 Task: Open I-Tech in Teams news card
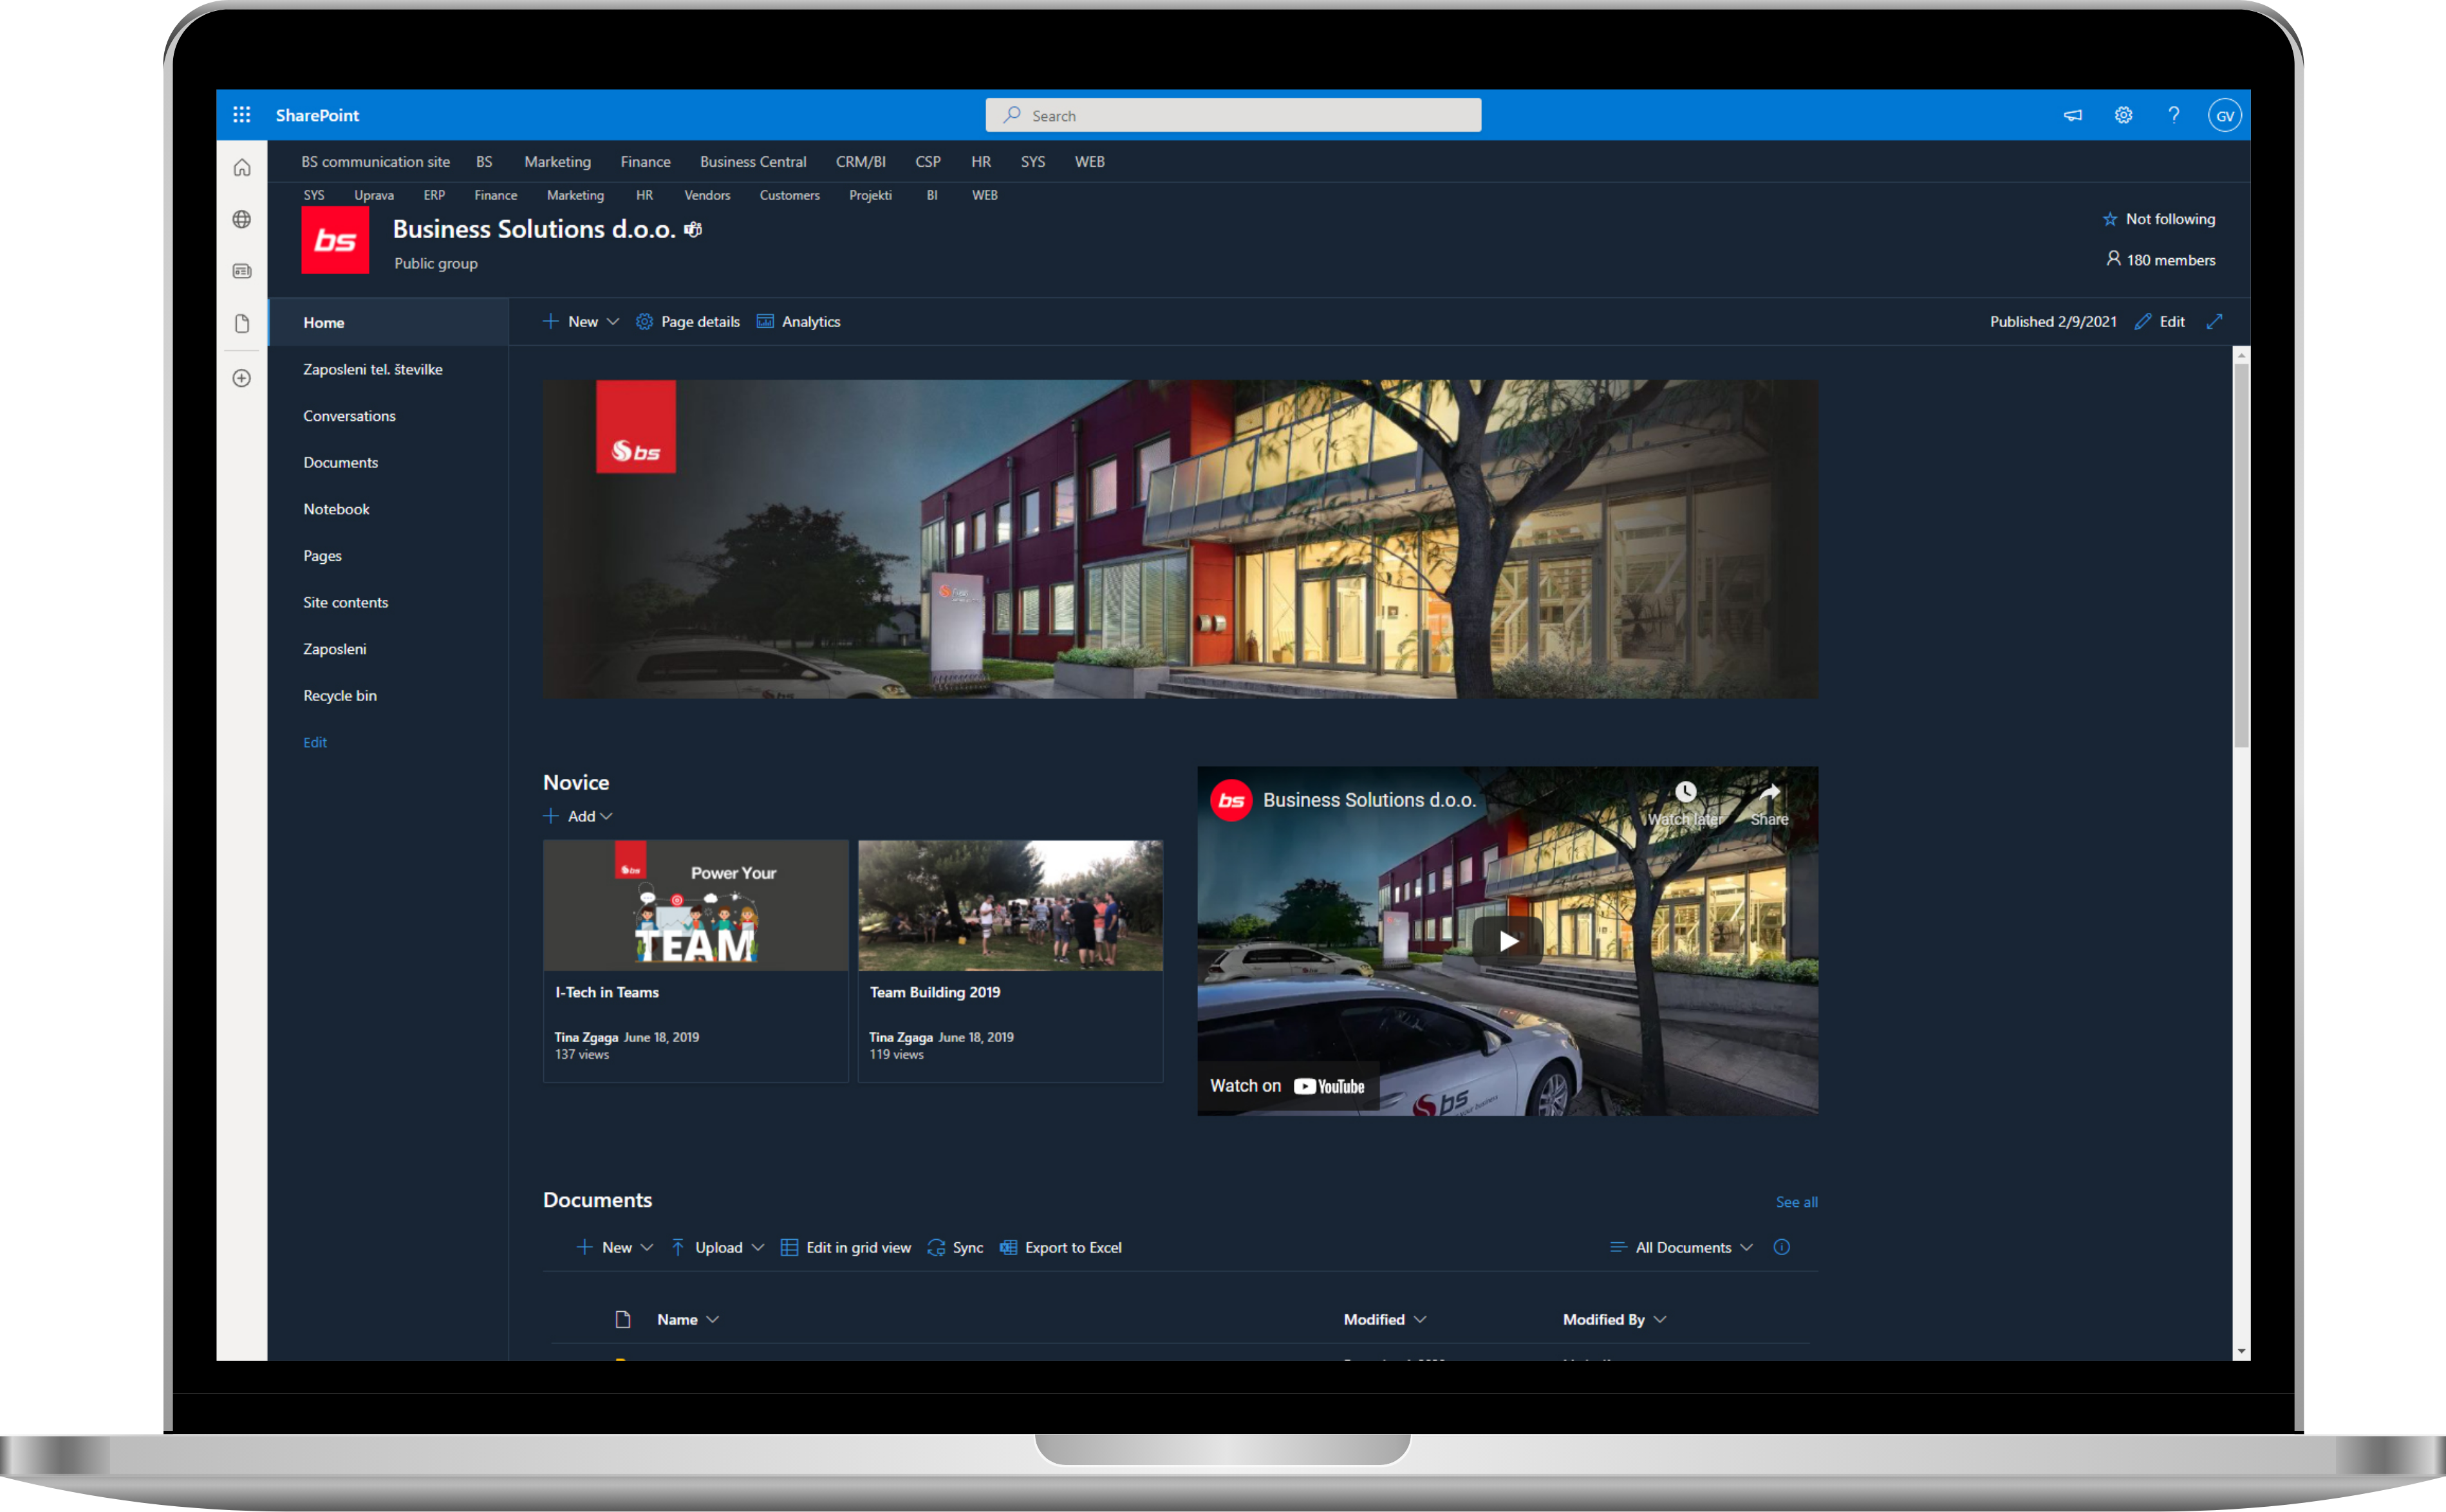coord(695,961)
